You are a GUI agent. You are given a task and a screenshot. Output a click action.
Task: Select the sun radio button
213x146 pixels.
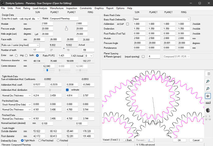tap(16, 55)
